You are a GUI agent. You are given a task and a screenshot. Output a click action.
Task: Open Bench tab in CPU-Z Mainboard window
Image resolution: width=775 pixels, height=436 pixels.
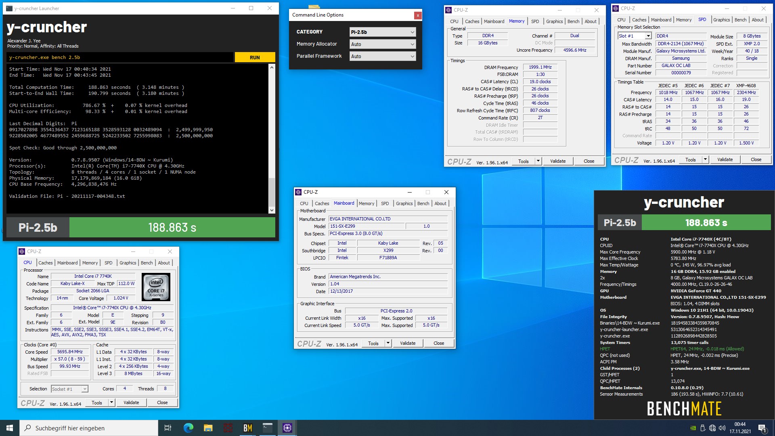[423, 203]
